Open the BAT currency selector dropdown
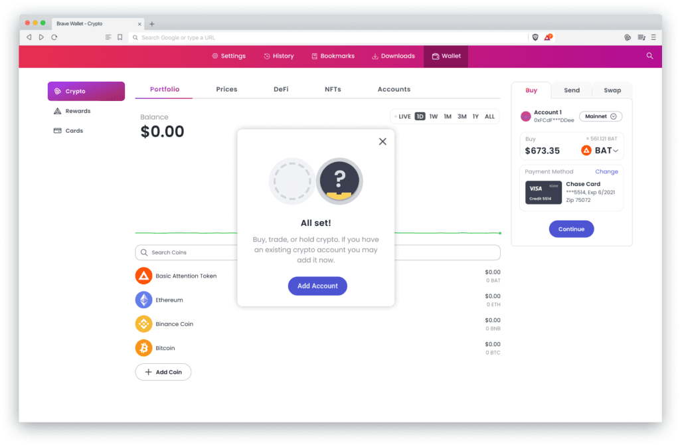 pyautogui.click(x=600, y=151)
